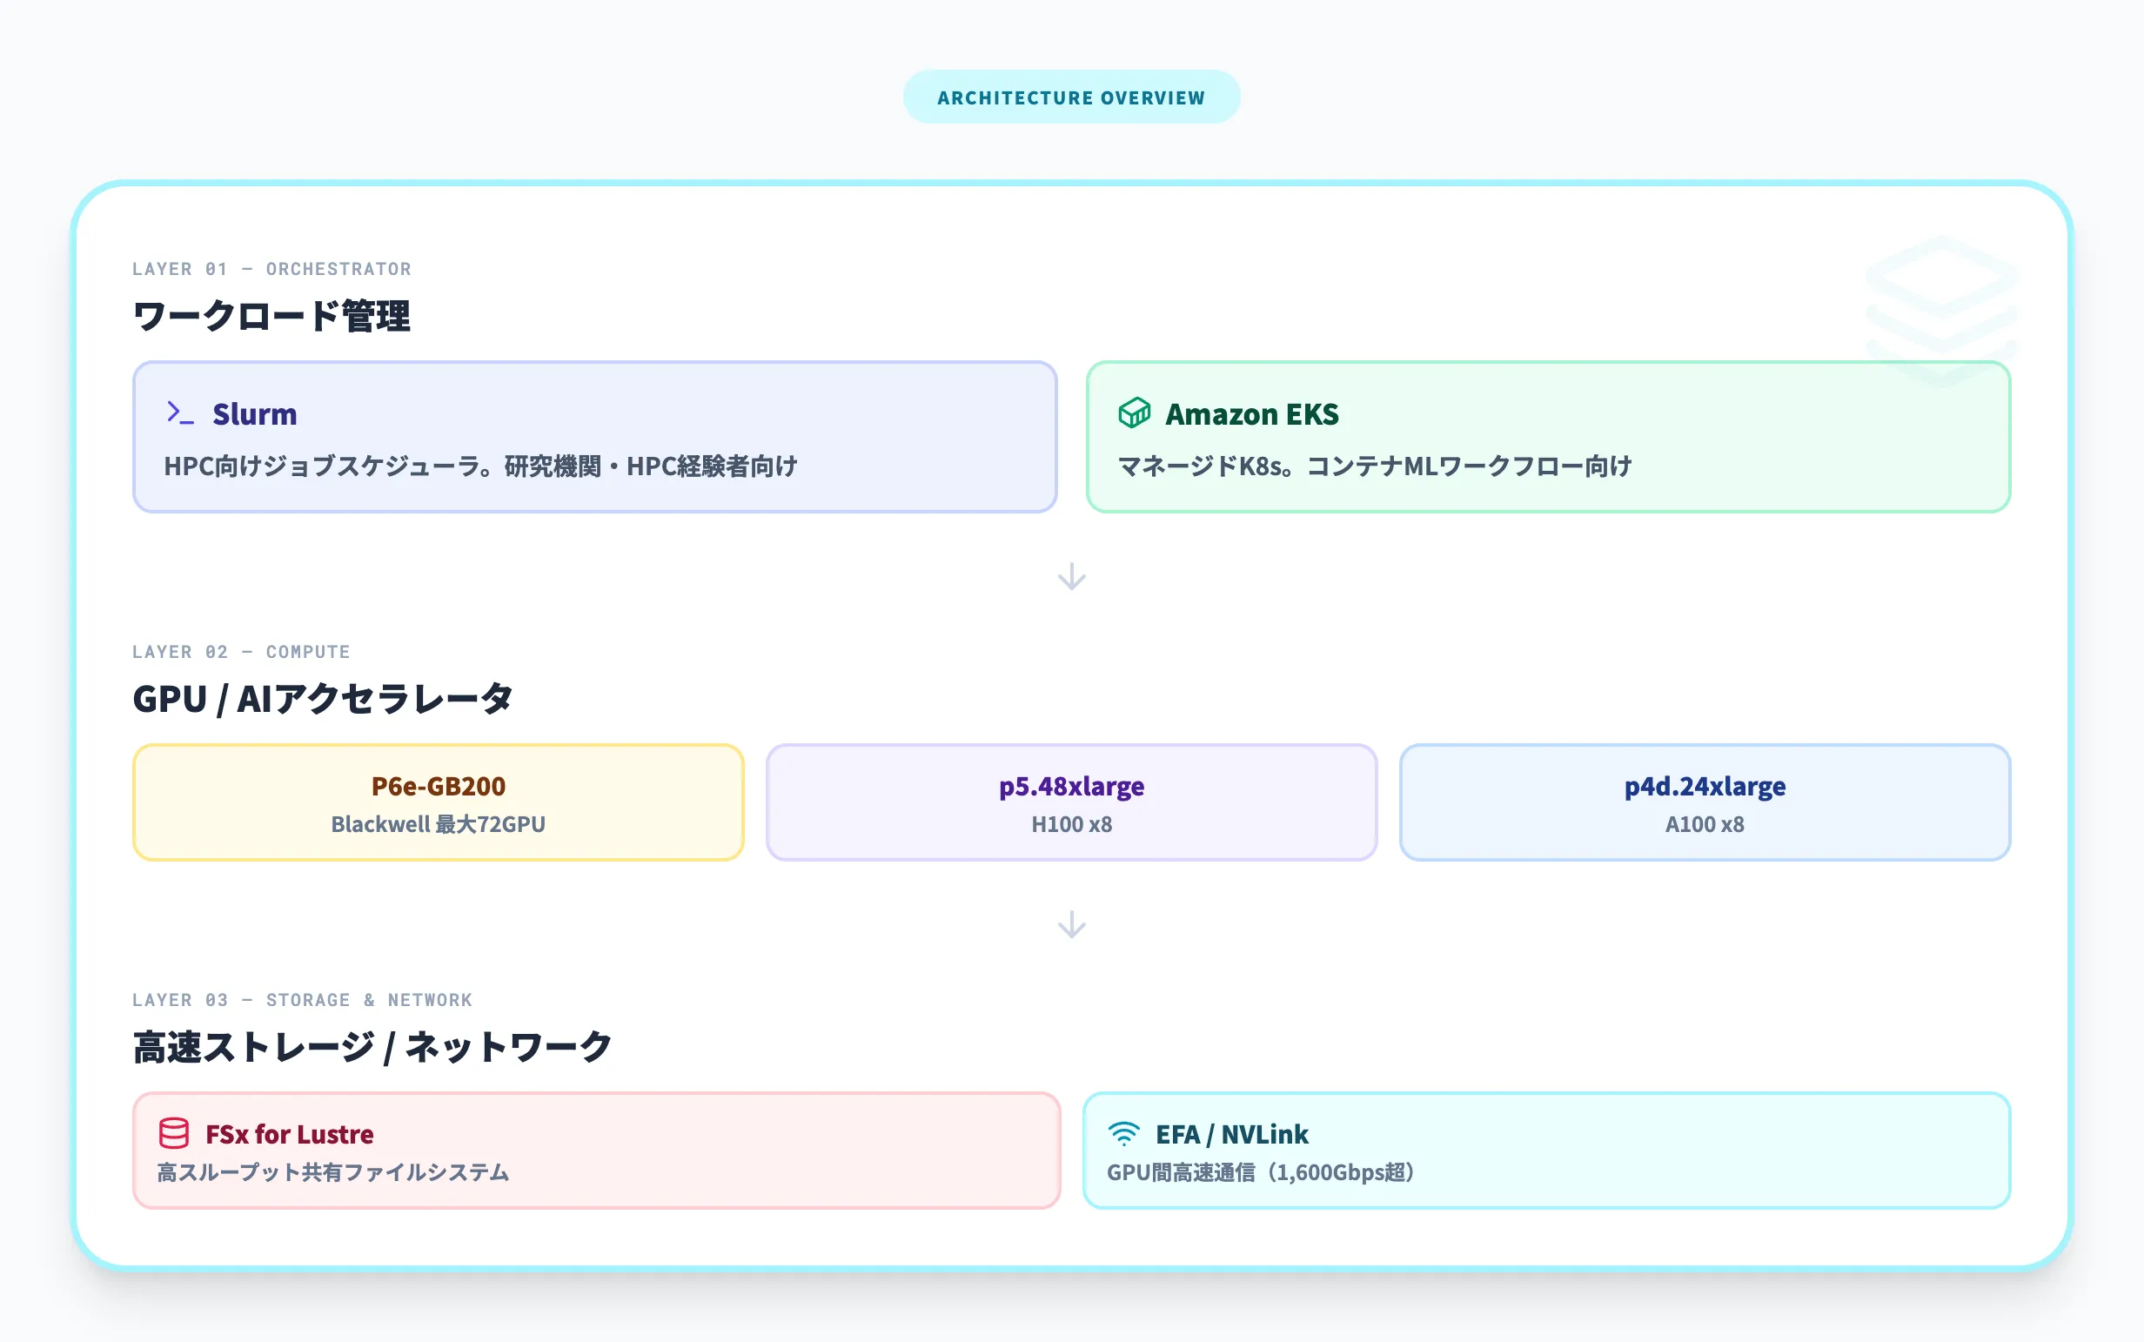Click the 高速ストレージ / ネットワーク heading

pyautogui.click(x=372, y=1045)
